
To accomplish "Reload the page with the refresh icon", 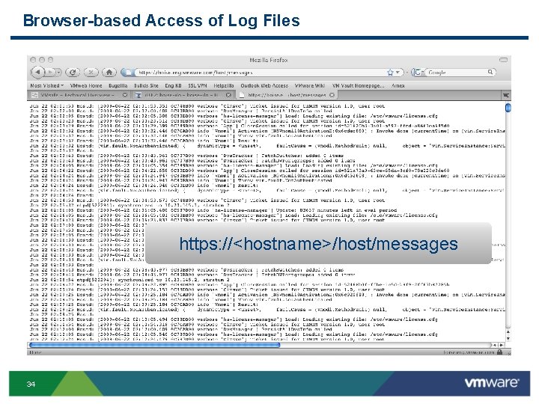I will click(73, 72).
